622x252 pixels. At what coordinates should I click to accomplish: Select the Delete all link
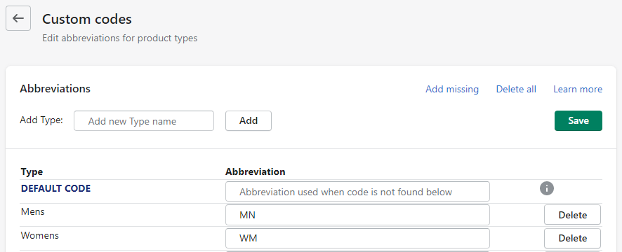[x=516, y=90]
